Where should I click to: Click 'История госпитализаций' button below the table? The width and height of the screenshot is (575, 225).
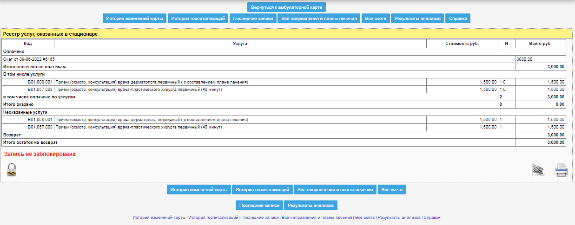262,190
